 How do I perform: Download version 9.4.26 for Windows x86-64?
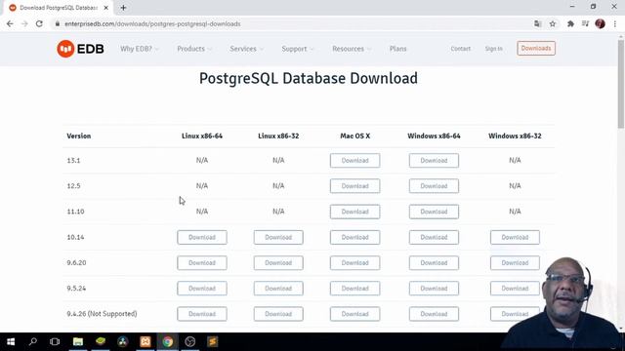click(x=434, y=314)
